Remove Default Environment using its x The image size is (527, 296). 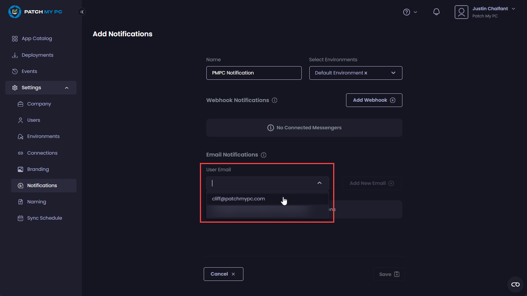click(x=366, y=73)
